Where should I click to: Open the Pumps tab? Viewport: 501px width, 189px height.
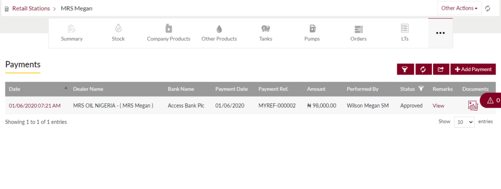(312, 33)
